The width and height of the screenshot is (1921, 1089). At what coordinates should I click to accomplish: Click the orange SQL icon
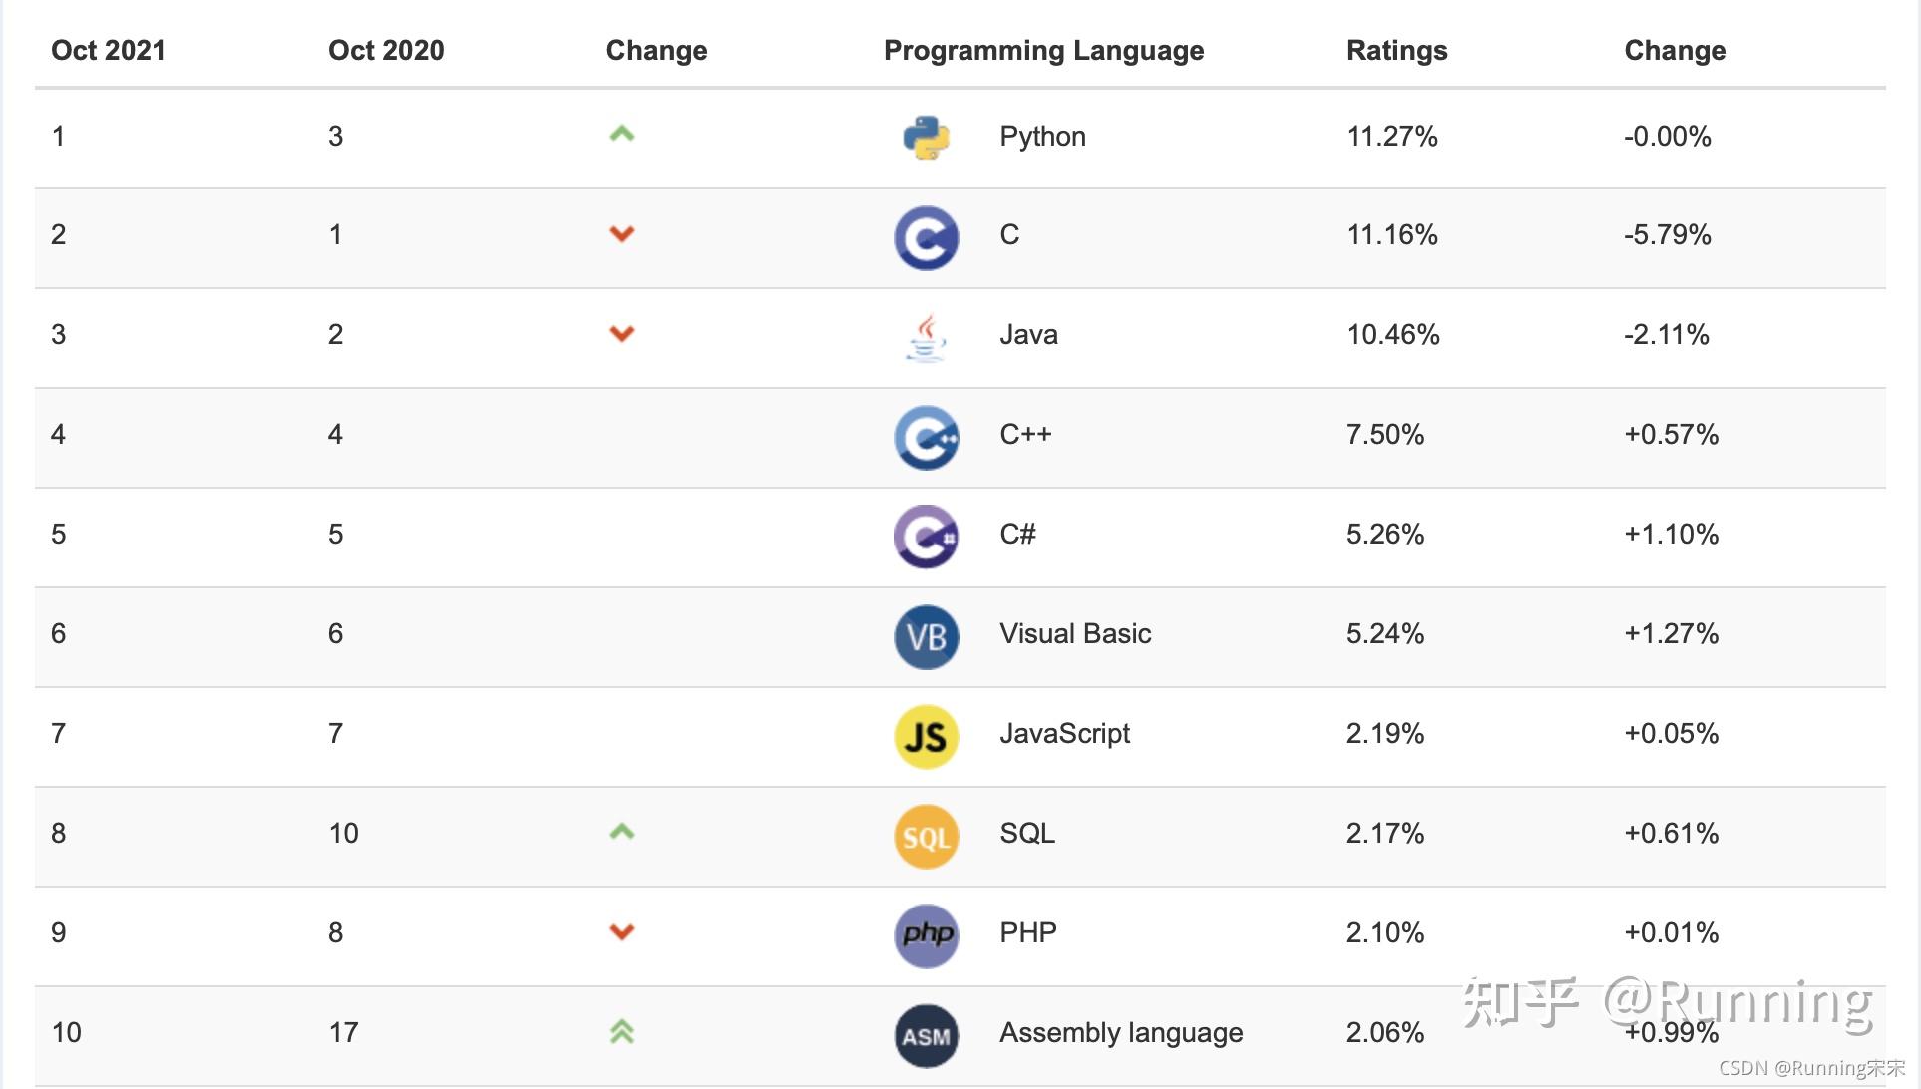coord(926,837)
